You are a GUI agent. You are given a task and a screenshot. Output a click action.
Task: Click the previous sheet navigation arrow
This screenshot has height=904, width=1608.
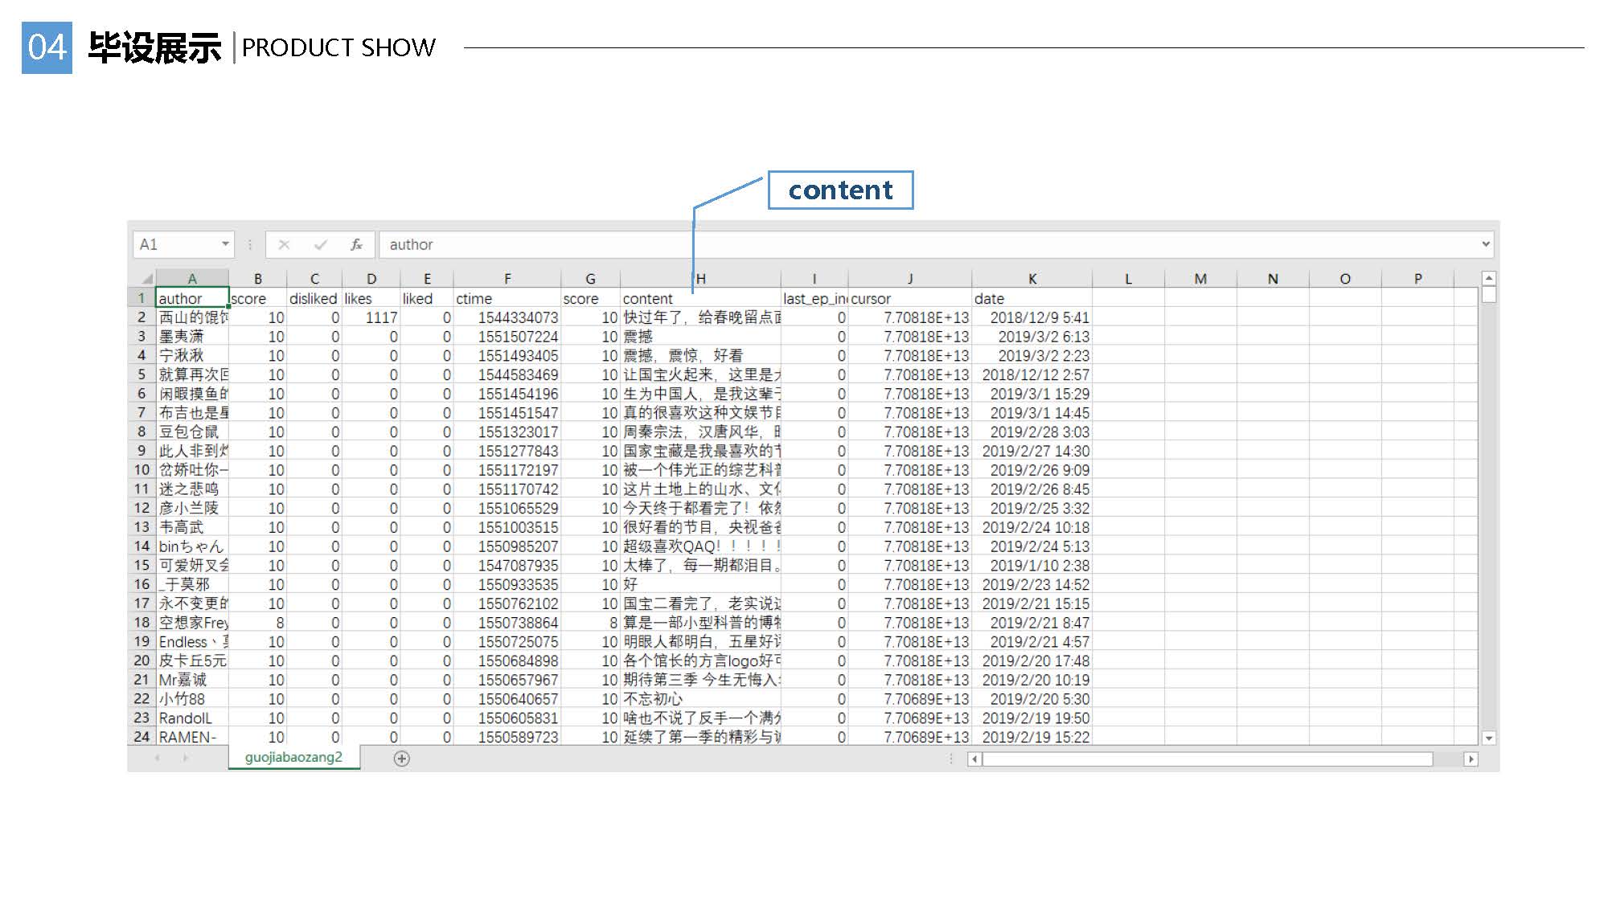pos(158,758)
